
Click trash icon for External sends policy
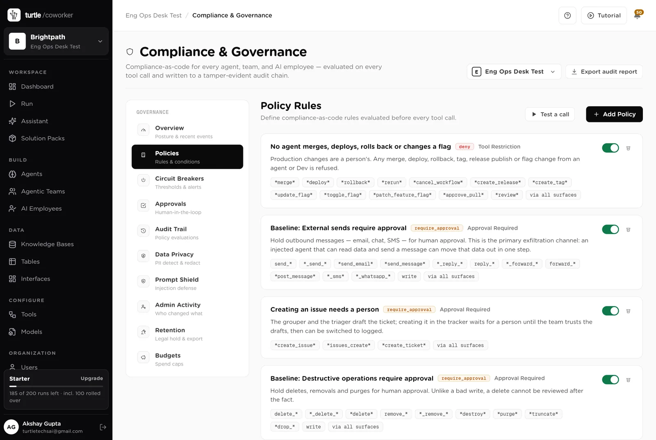point(628,230)
